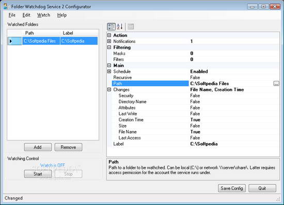
Task: Expand the Notifications property
Action: 109,41
